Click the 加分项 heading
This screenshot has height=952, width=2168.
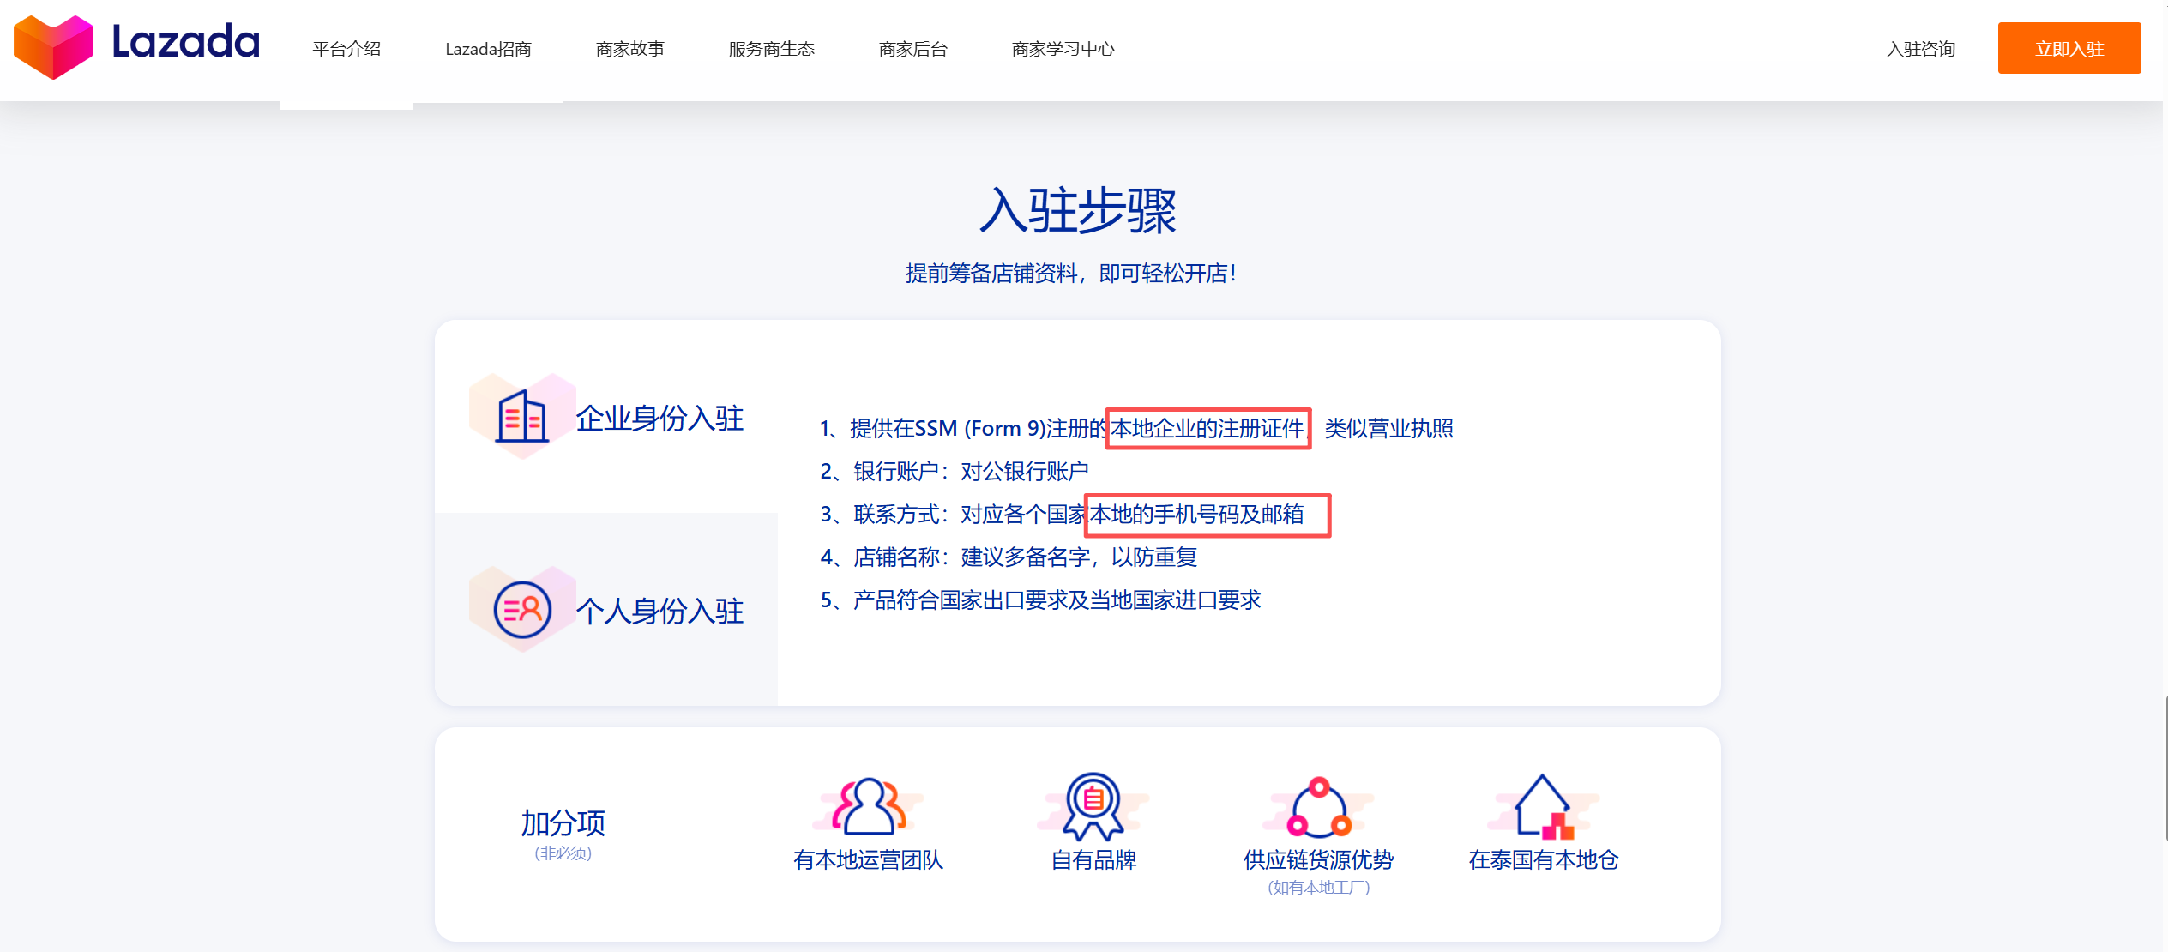(563, 822)
